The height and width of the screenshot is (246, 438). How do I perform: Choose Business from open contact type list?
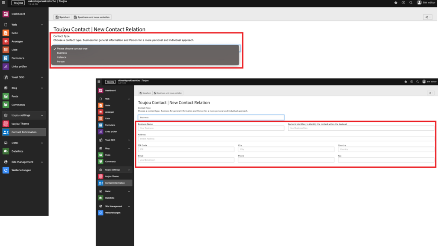(x=62, y=53)
